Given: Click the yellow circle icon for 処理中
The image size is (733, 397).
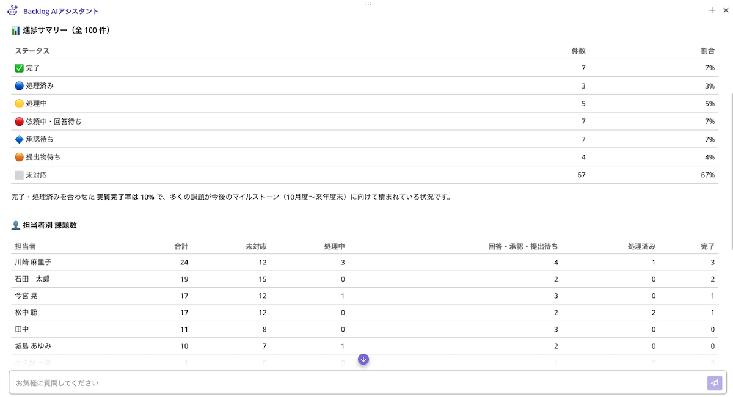Looking at the screenshot, I should (20, 104).
